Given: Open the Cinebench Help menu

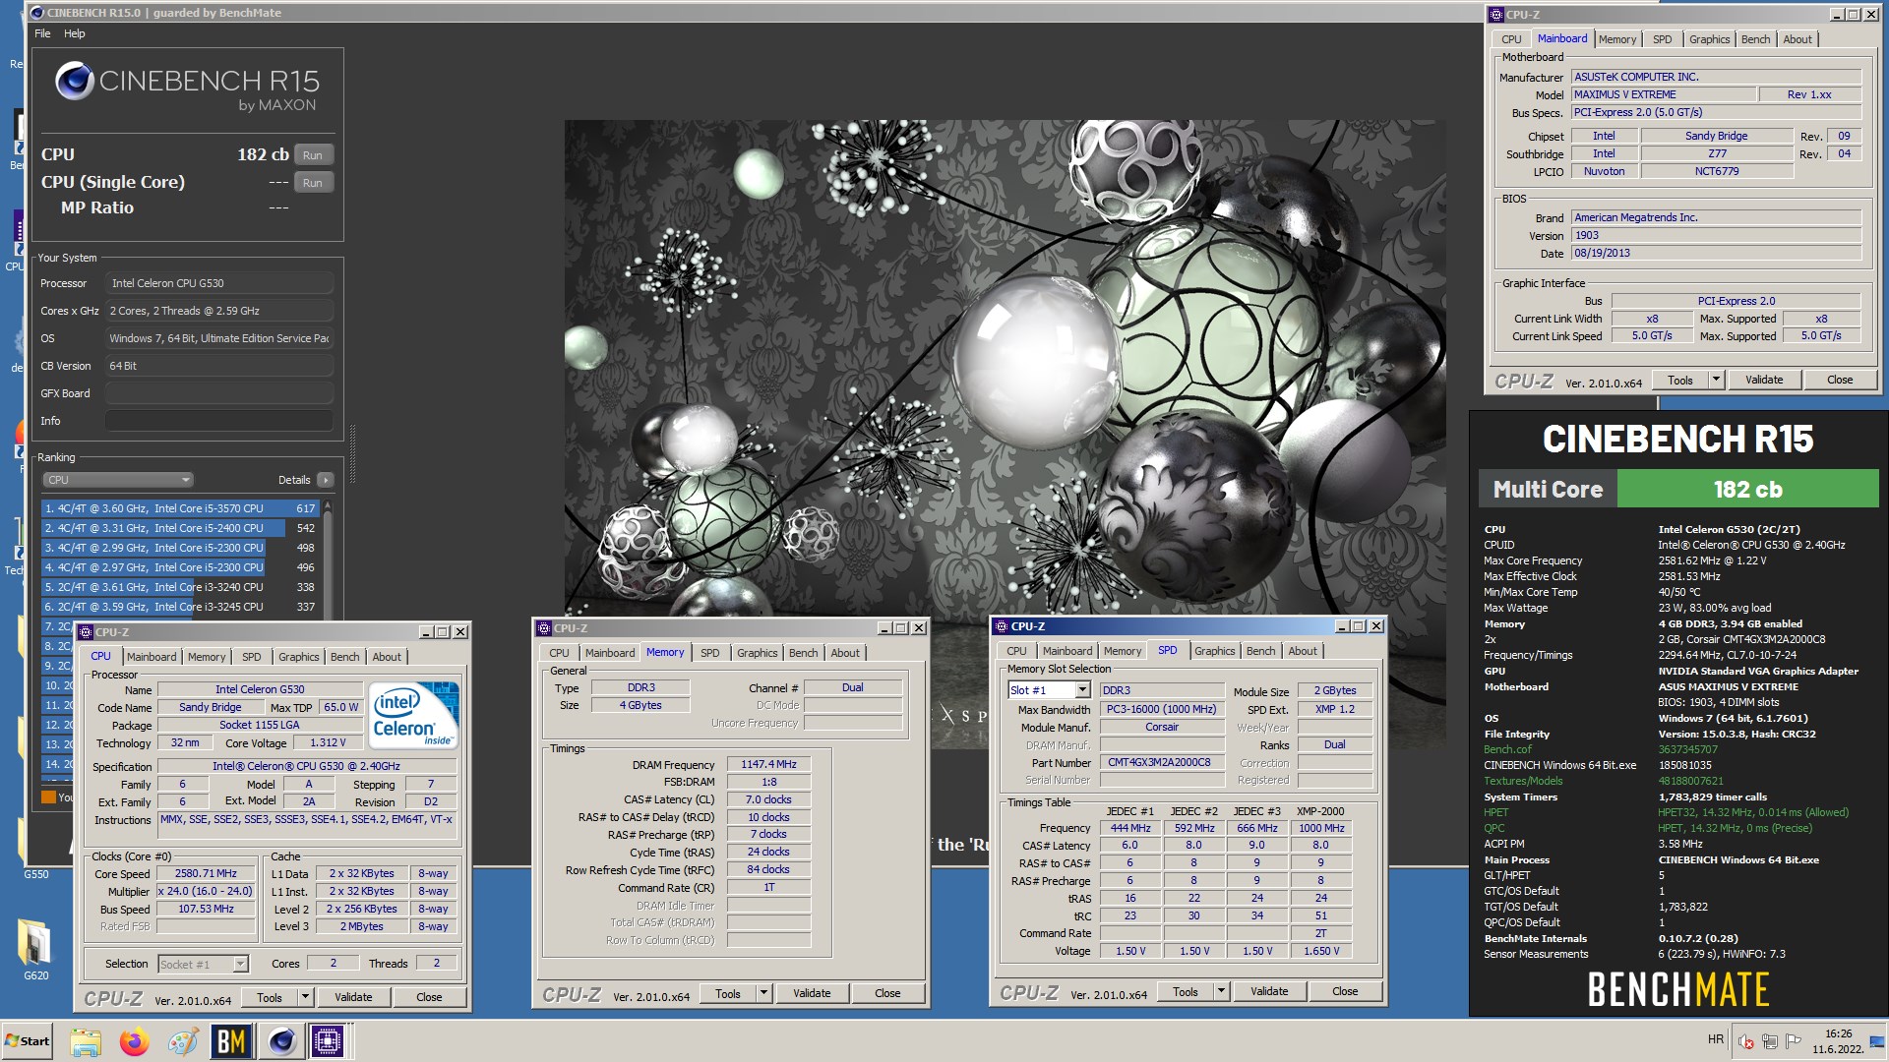Looking at the screenshot, I should [75, 33].
